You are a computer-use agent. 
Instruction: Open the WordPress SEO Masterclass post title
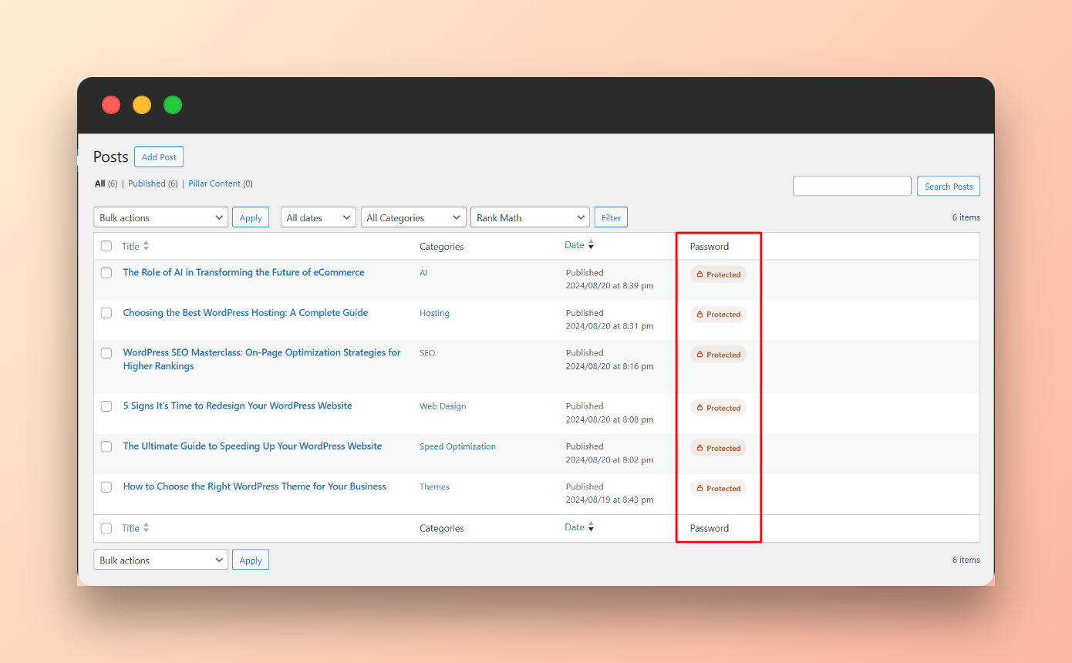(261, 359)
